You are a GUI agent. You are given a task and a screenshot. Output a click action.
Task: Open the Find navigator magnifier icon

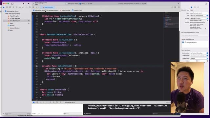pyautogui.click(x=13, y=7)
